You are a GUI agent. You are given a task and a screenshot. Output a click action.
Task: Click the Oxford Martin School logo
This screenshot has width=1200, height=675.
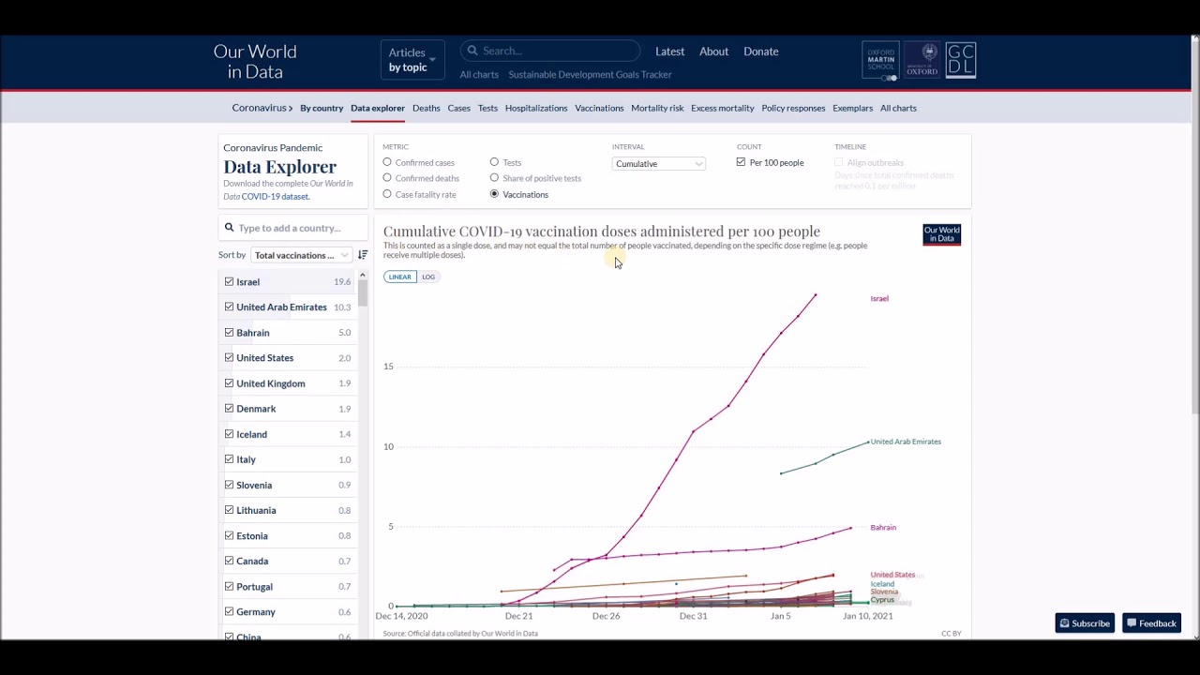(880, 61)
